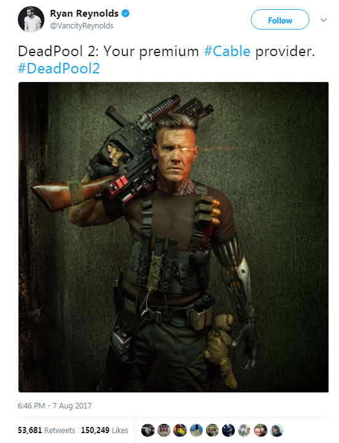Viewport: 339px width, 443px height.
Task: Click the @VancityReynolds handle
Action: (81, 26)
